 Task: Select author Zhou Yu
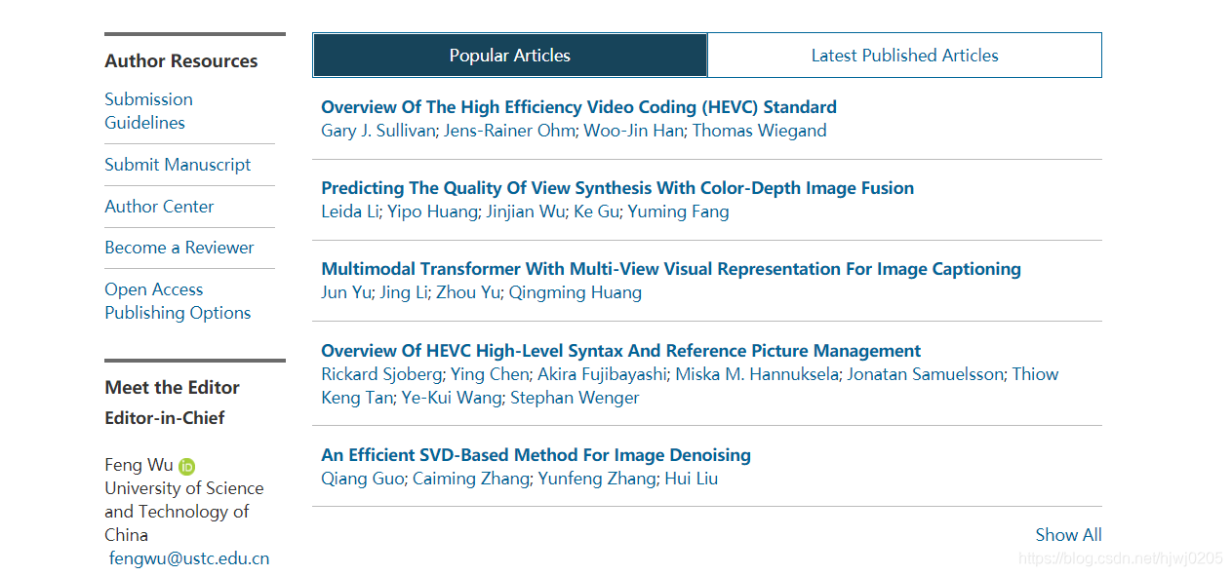(x=467, y=292)
